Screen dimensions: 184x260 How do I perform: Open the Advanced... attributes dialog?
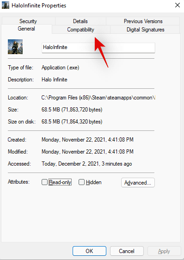pyautogui.click(x=138, y=183)
